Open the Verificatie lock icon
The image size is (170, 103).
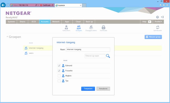103,28
